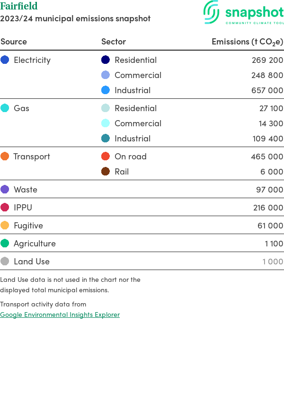Click the blue Electricity source dot
The width and height of the screenshot is (284, 402).
(5, 60)
